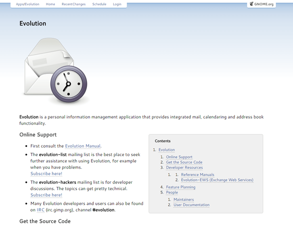Click the bold evolution-list text
This screenshot has width=293, height=226.
tap(53, 155)
